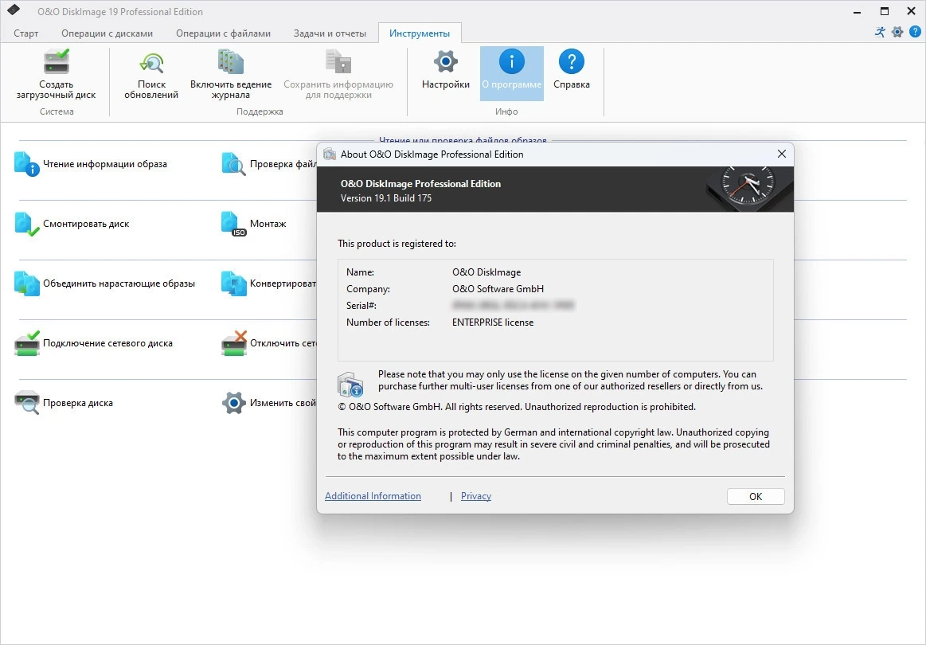The width and height of the screenshot is (926, 645).
Task: Click the ENTERPRISE license text
Action: 493,322
